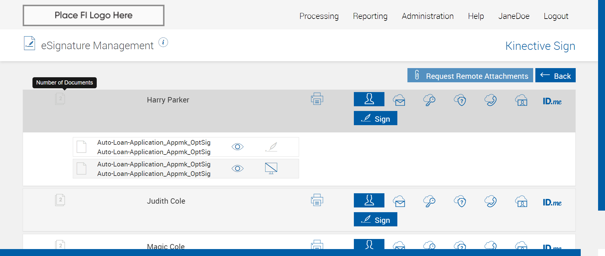Select ID verification icon for Judith Cole
This screenshot has height=256, width=605.
click(x=521, y=201)
